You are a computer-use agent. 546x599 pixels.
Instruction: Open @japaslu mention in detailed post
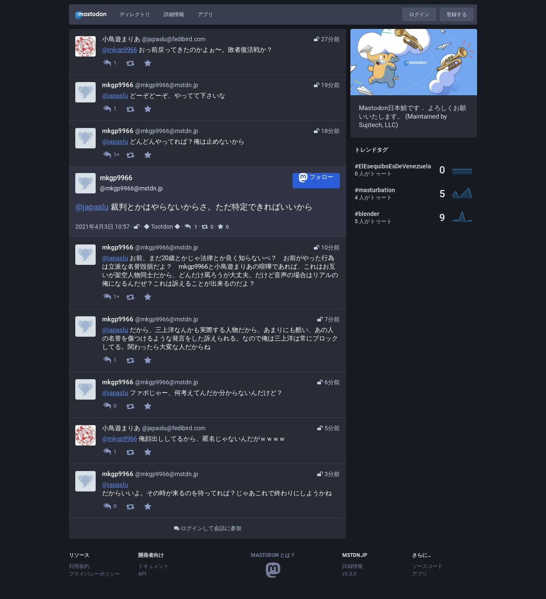click(92, 207)
